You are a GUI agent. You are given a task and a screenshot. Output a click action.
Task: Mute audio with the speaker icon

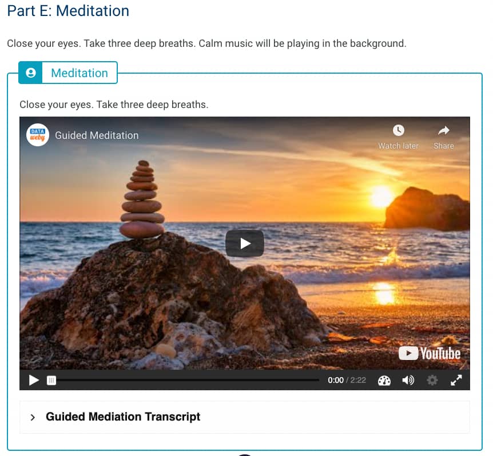[x=408, y=381]
